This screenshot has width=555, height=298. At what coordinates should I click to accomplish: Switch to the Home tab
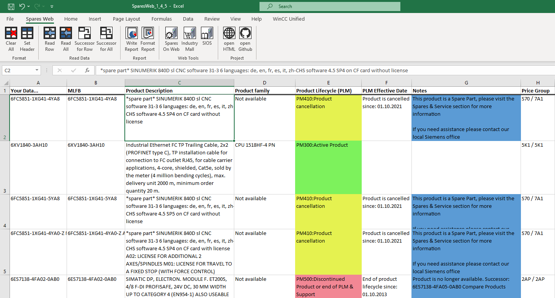click(x=71, y=19)
